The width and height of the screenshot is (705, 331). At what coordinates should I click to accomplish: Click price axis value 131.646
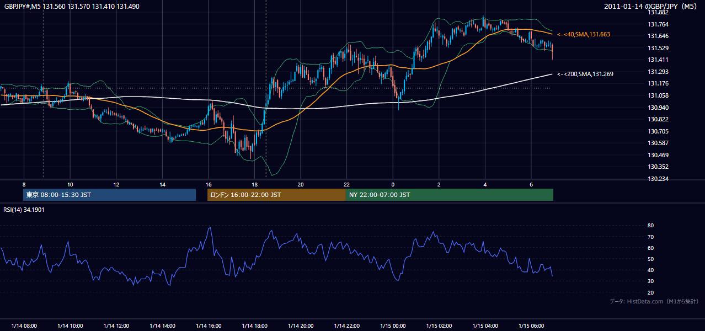658,36
